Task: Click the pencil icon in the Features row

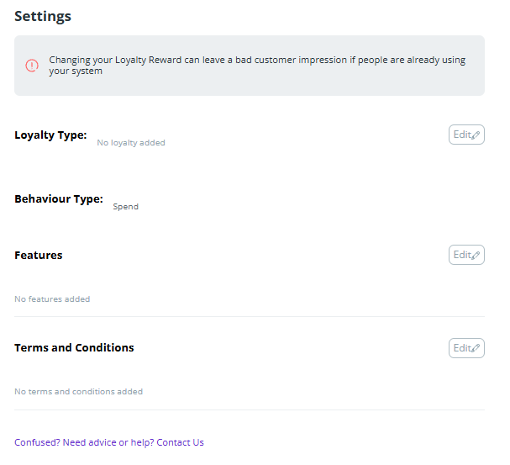Action: [476, 256]
